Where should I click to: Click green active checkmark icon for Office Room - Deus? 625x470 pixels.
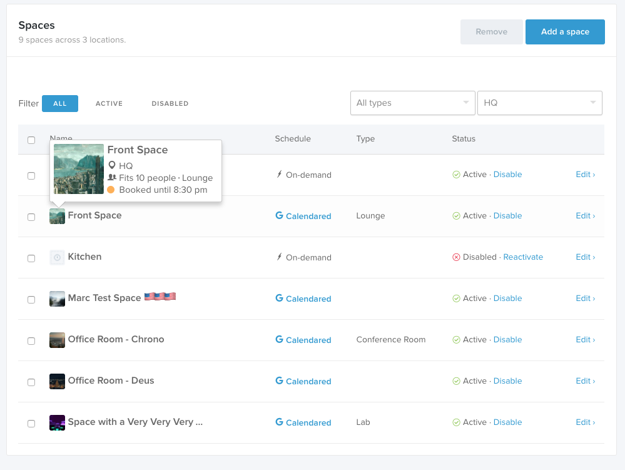[x=456, y=381]
